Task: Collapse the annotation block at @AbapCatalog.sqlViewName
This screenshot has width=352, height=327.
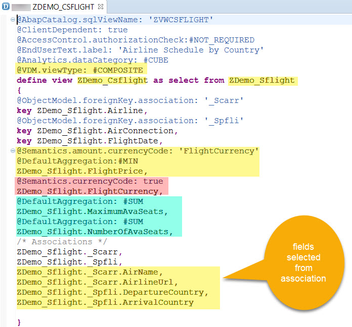Action: (x=12, y=20)
